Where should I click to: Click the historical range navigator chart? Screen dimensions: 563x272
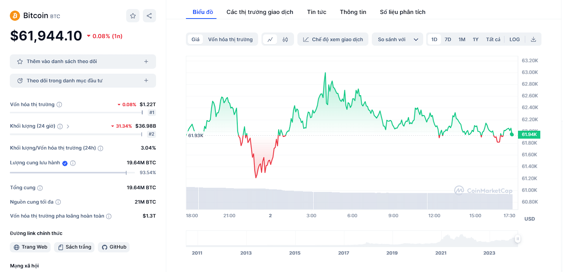click(352, 239)
